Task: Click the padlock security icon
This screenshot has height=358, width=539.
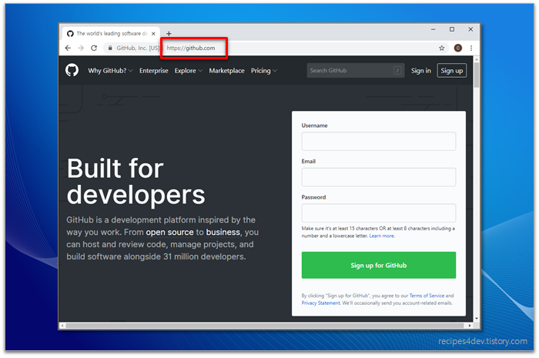Action: (110, 48)
